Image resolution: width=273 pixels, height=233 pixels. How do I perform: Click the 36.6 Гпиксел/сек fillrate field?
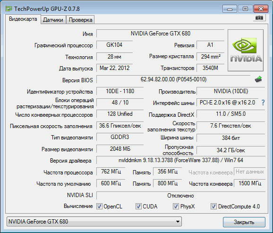[x=120, y=126]
